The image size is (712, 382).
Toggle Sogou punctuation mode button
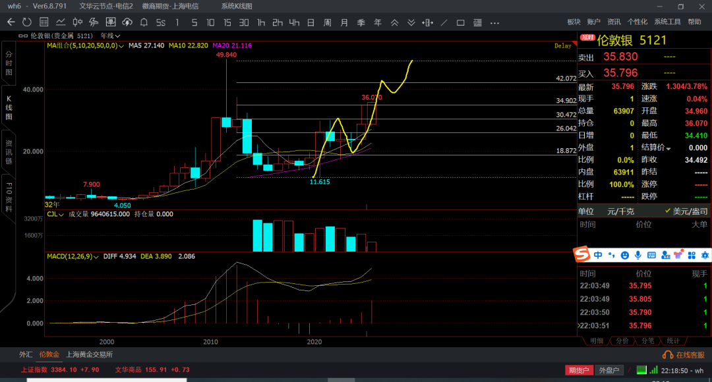click(612, 256)
